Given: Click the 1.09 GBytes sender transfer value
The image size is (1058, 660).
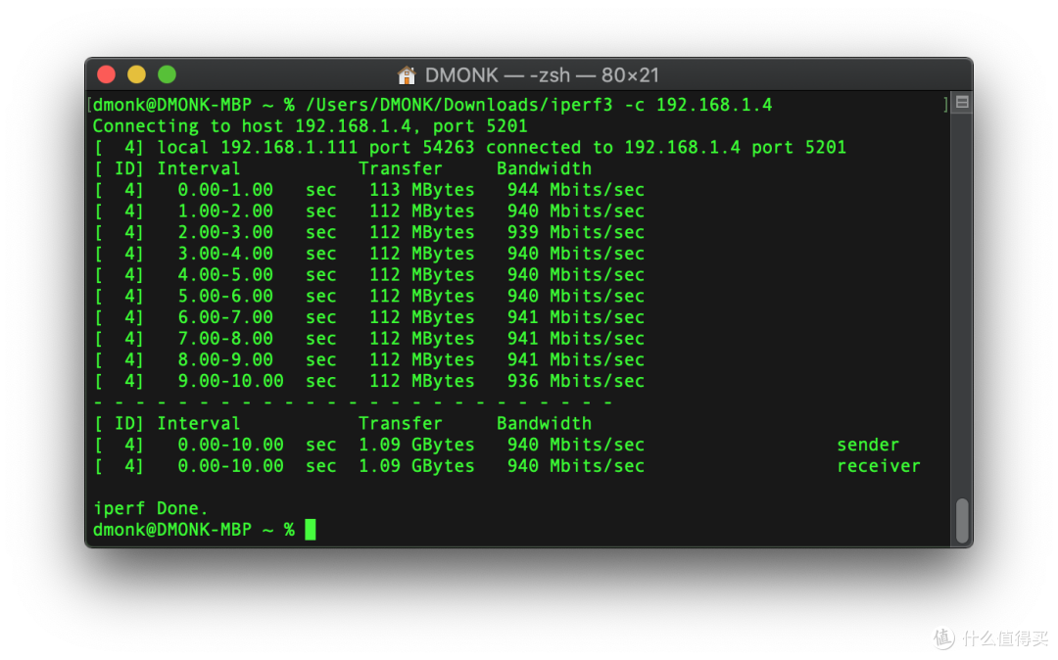Looking at the screenshot, I should pos(416,445).
